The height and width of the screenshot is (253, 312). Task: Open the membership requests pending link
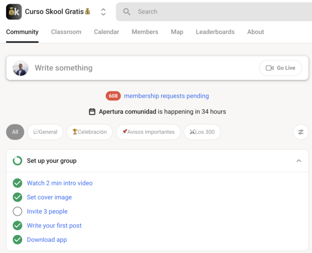tap(166, 96)
